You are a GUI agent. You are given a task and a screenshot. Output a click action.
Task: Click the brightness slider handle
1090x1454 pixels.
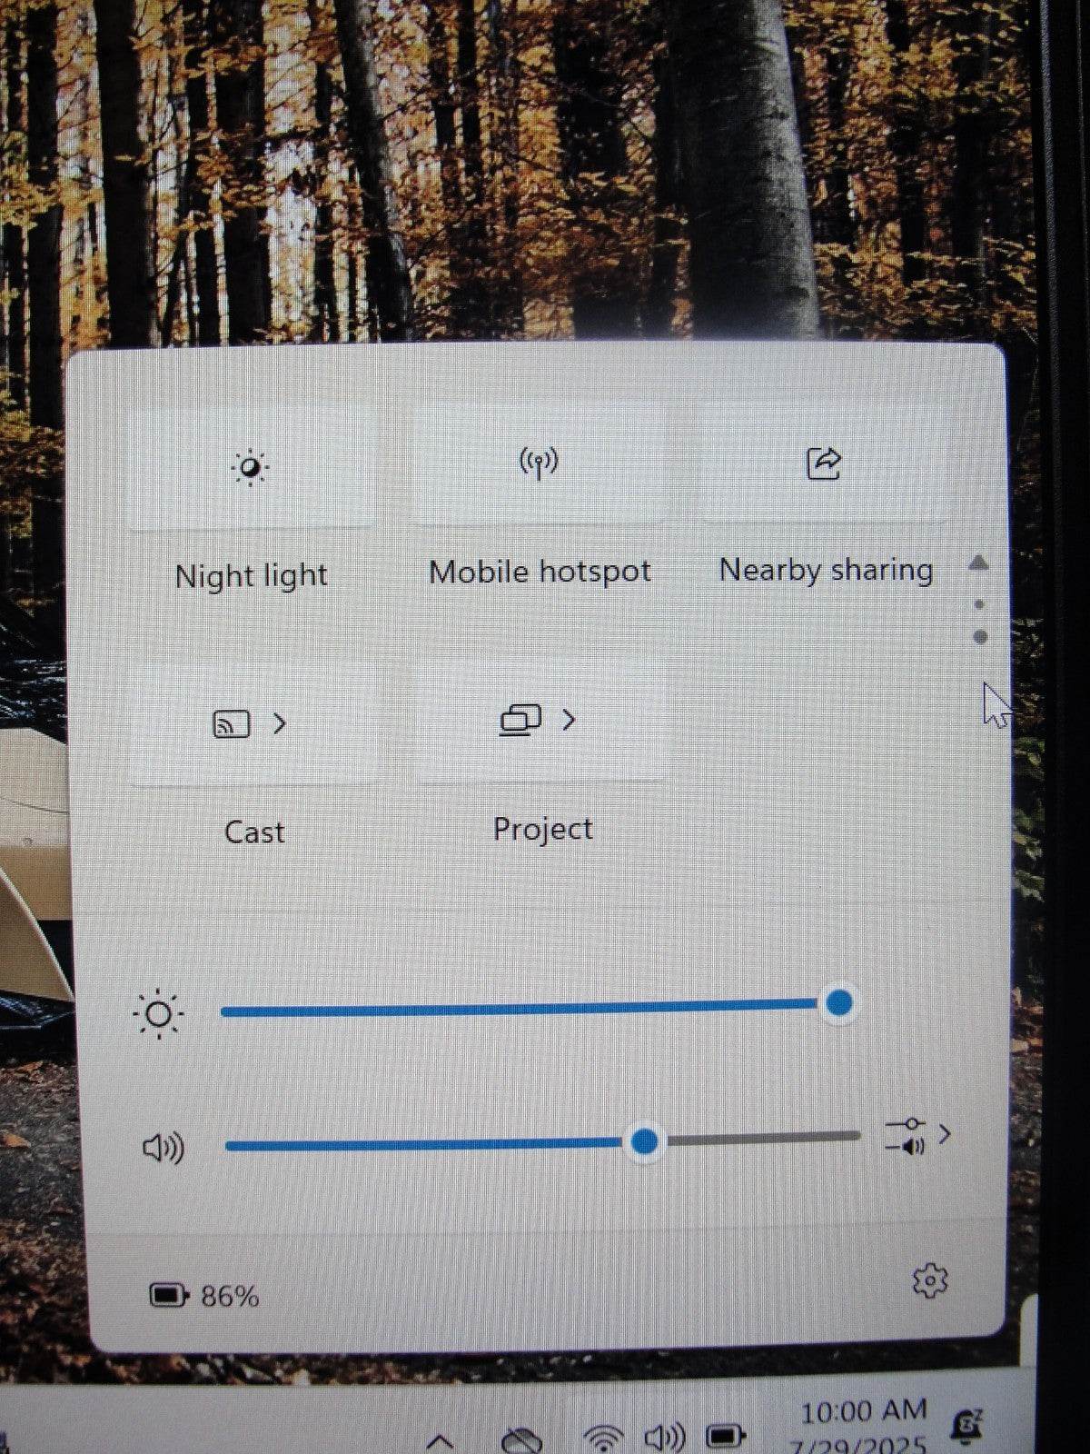[839, 1003]
